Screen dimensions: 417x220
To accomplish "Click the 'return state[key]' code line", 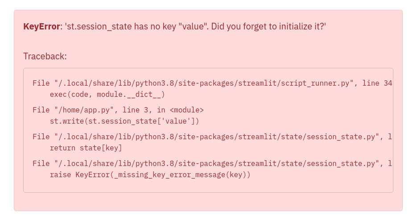I will (x=86, y=148).
